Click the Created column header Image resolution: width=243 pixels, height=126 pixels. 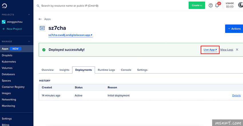[47, 87]
